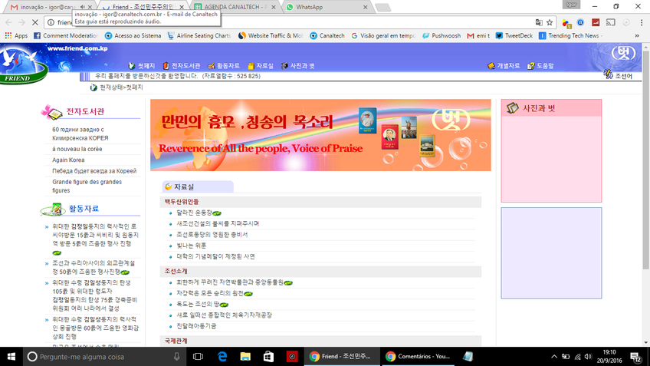Switch to the AGENDA CANALTECH tab
Screen dimensions: 650x366
tap(235, 7)
